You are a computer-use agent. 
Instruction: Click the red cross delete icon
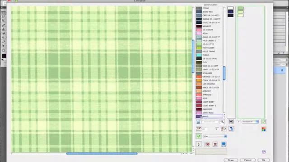coord(215,144)
